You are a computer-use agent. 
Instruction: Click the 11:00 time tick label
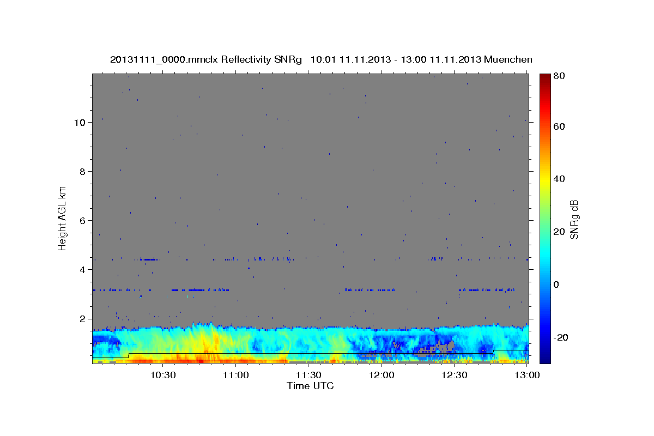click(x=236, y=375)
